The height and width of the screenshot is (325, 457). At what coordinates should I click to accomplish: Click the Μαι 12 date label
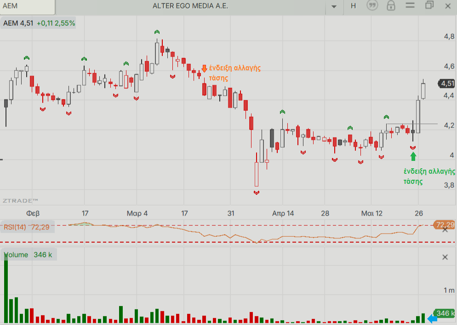pyautogui.click(x=371, y=213)
